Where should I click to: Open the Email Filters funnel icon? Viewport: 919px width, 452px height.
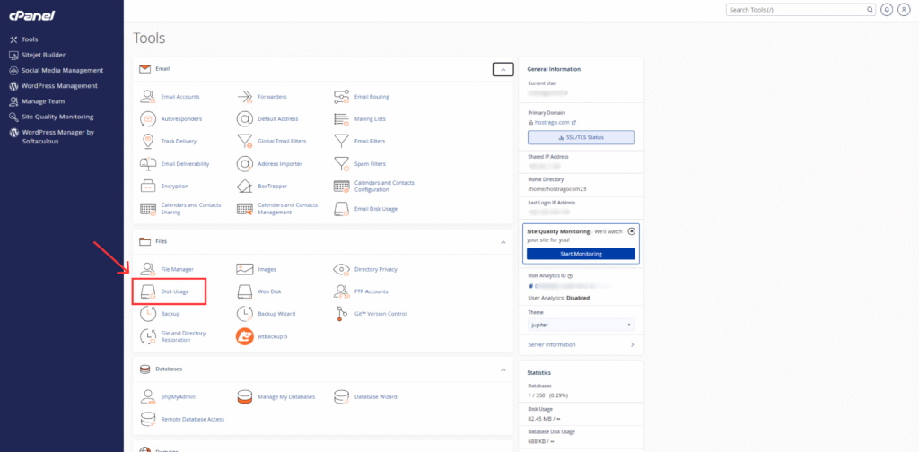[342, 141]
